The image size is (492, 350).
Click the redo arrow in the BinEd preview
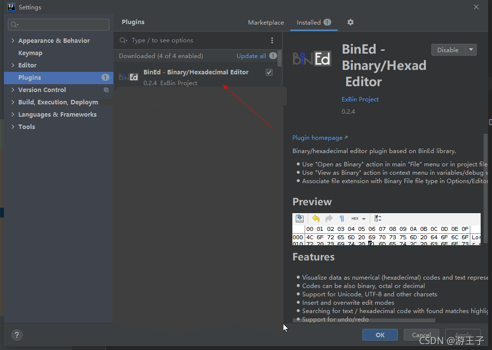click(x=329, y=219)
